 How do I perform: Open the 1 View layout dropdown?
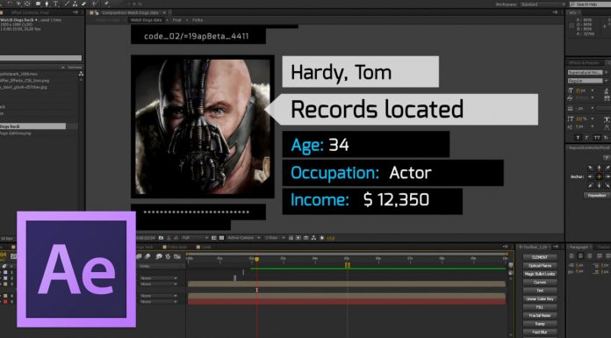[275, 238]
